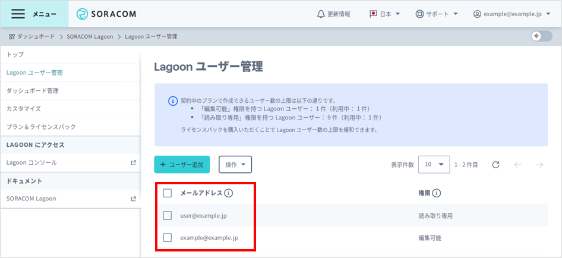Click the 編集可能 permission cell
The height and width of the screenshot is (258, 562).
[x=430, y=237]
